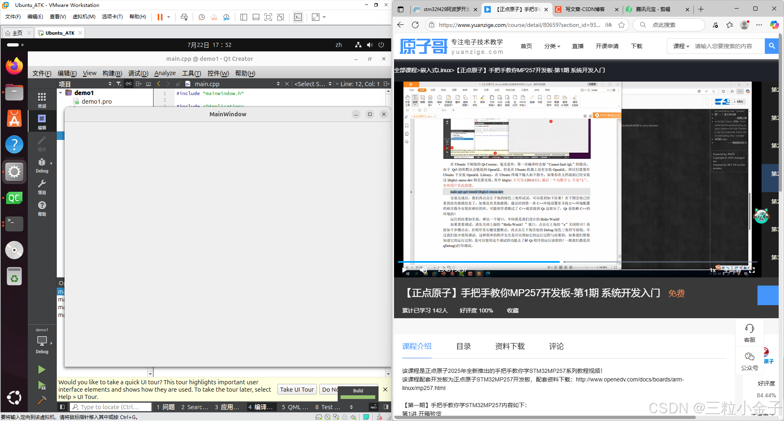The image size is (784, 421).
Task: Click the editor split button beside Line: 12
Action: 386,84
